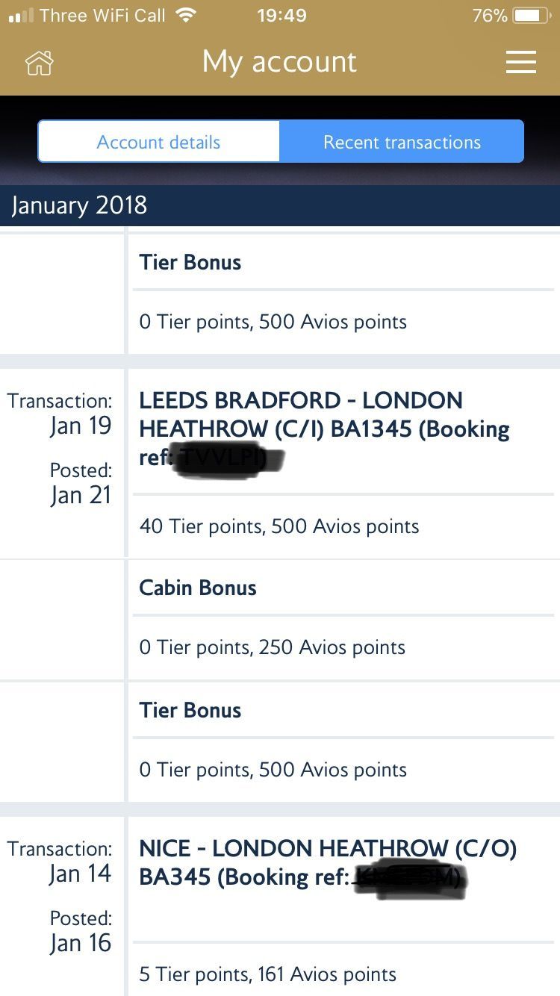Tap 5 Tier points, 161 Avios line

tap(268, 974)
